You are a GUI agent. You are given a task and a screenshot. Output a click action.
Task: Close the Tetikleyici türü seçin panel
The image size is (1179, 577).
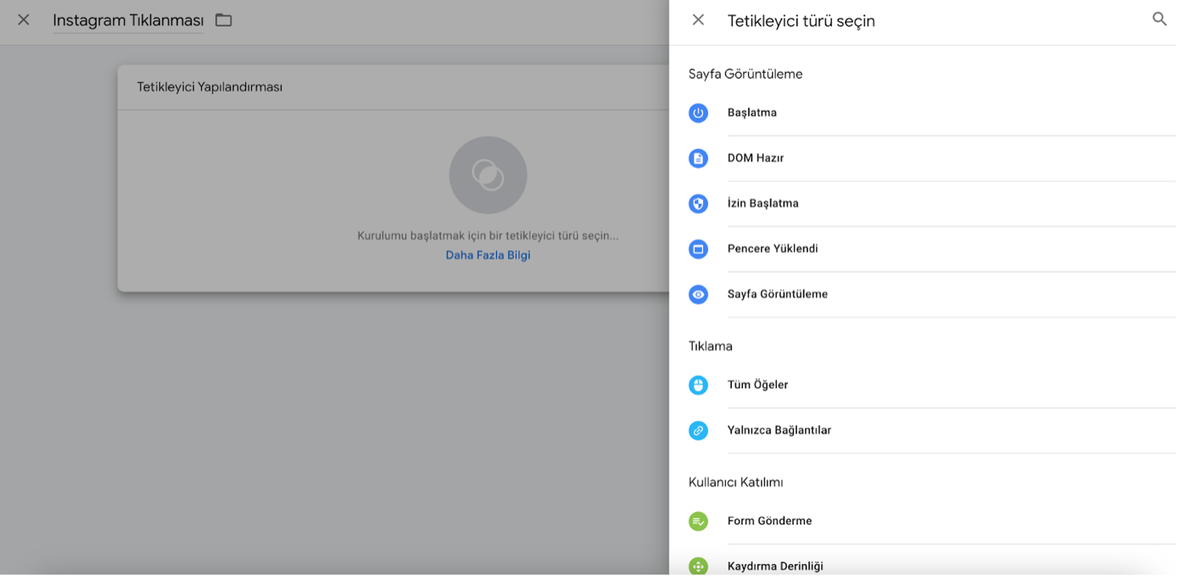698,19
